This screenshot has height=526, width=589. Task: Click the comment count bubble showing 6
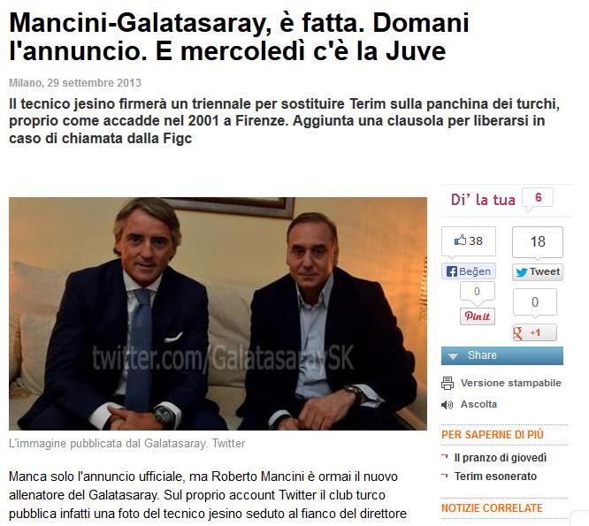539,198
